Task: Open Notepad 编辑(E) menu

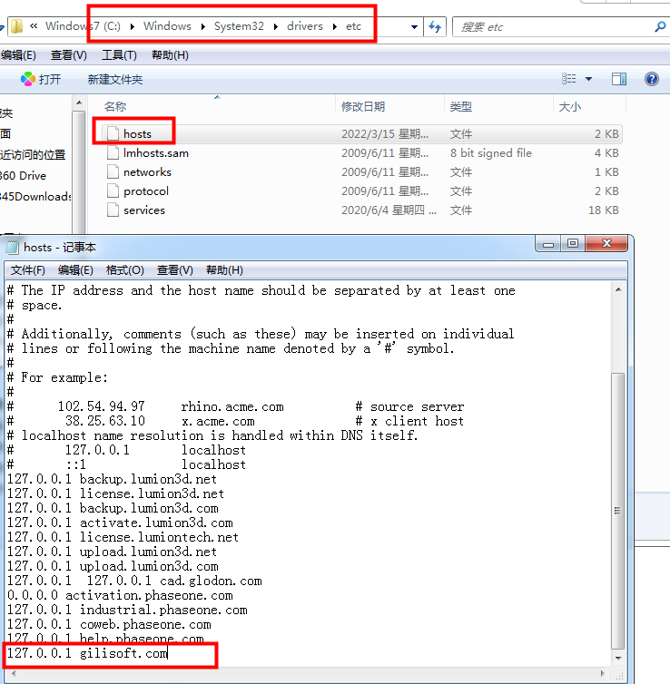Action: pyautogui.click(x=75, y=270)
